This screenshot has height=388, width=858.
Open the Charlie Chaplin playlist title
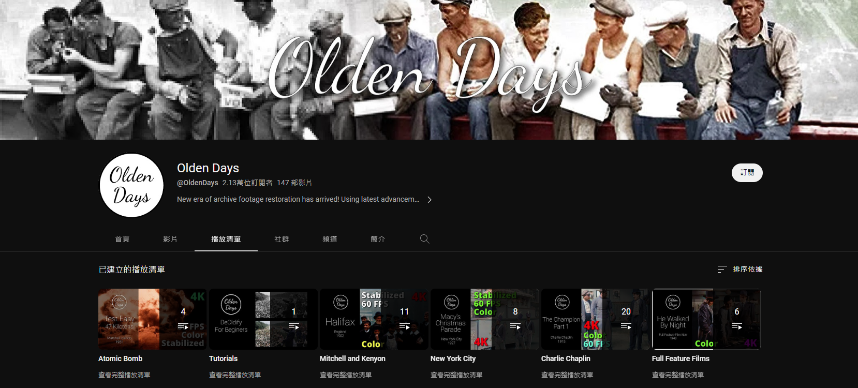click(566, 359)
